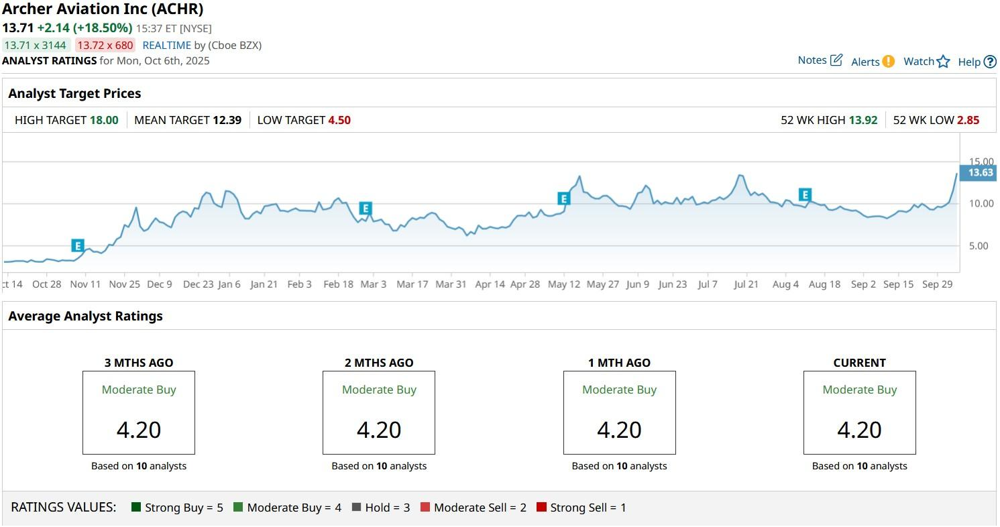The image size is (1000, 527).
Task: Click the High Target 18.00 value
Action: coord(104,120)
